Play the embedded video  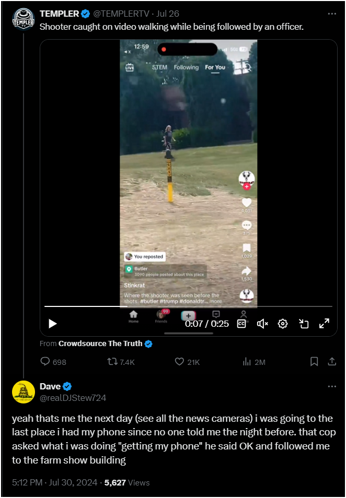52,324
